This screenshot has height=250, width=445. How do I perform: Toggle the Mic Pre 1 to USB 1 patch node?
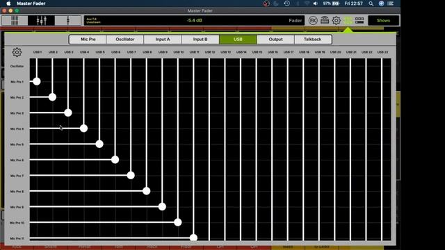coord(37,82)
